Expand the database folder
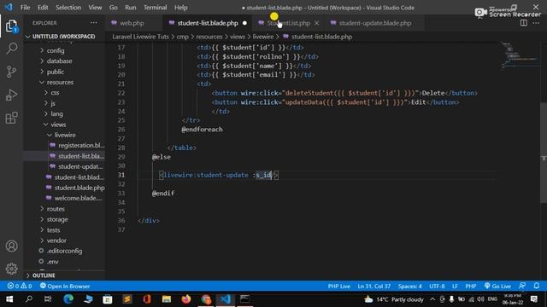The width and height of the screenshot is (547, 307). tap(59, 61)
